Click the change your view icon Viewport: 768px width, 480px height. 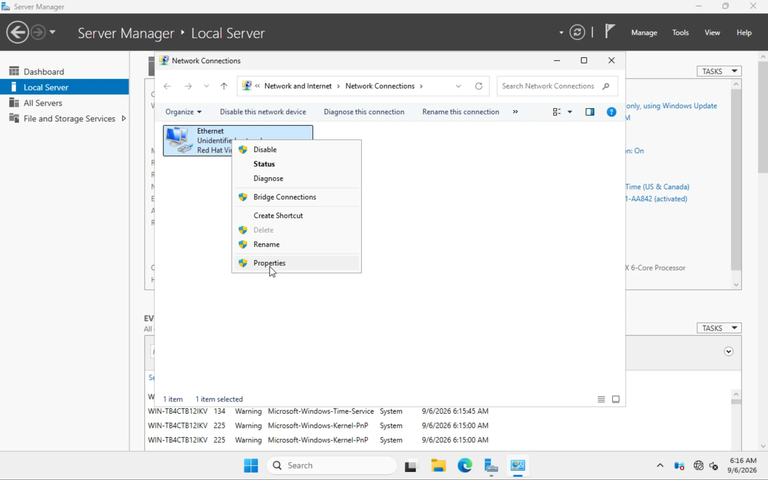(x=556, y=112)
